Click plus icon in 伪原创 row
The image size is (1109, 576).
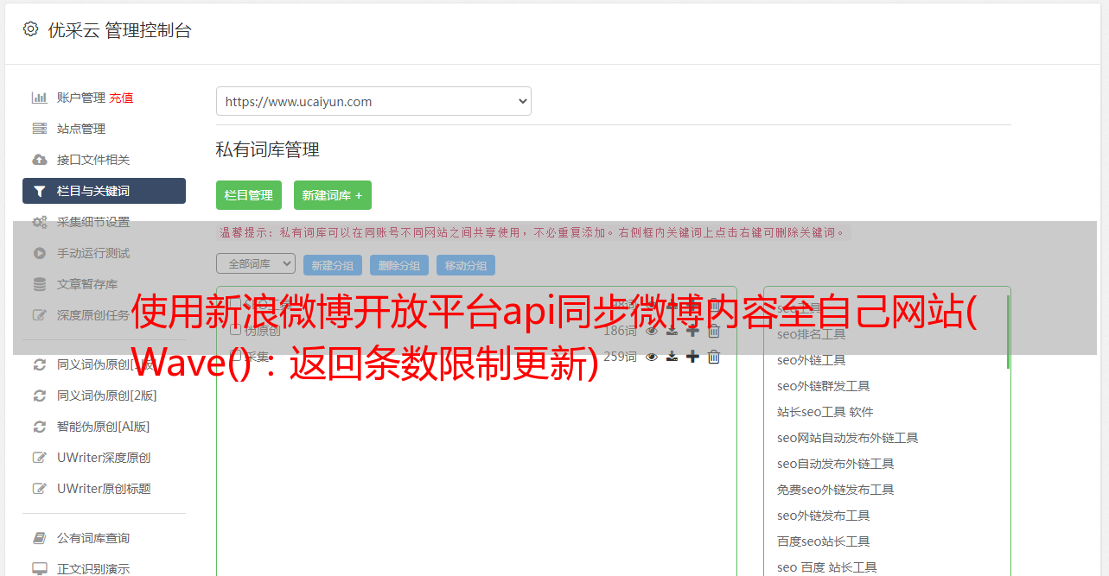click(692, 331)
